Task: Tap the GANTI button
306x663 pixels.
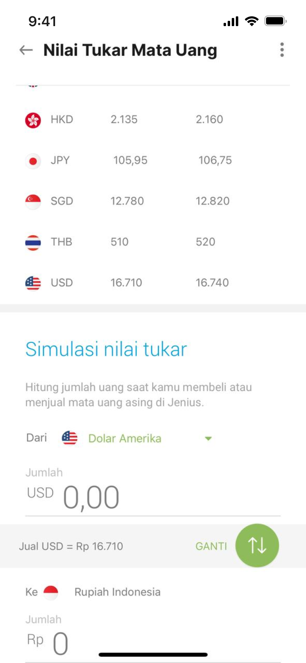Action: coord(211,546)
